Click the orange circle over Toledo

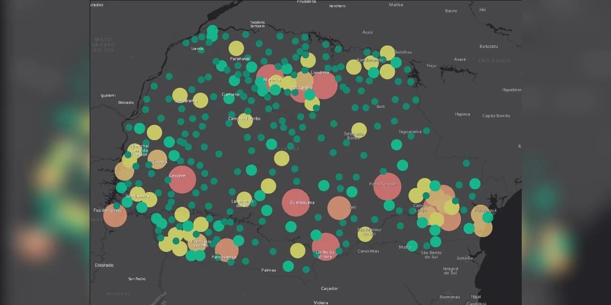pyautogui.click(x=158, y=159)
